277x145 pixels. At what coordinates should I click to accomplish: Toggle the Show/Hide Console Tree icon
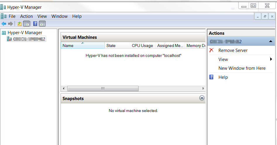[x=27, y=24]
